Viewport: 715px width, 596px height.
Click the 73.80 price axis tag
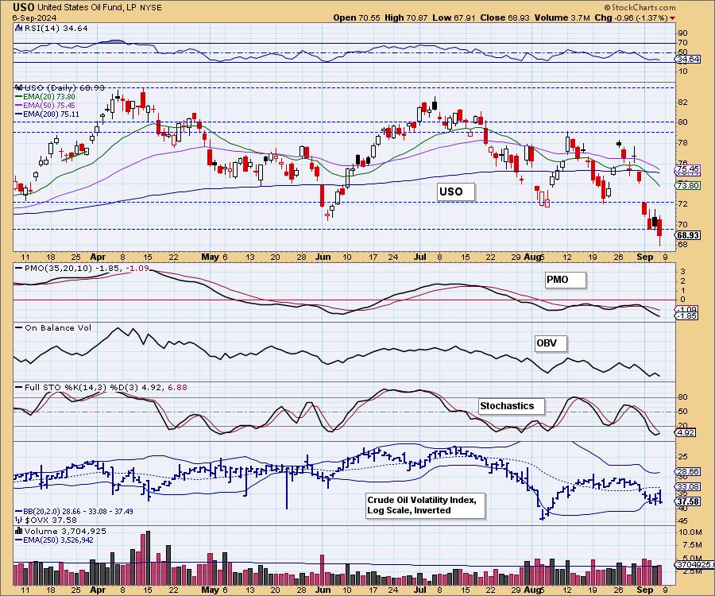click(689, 185)
